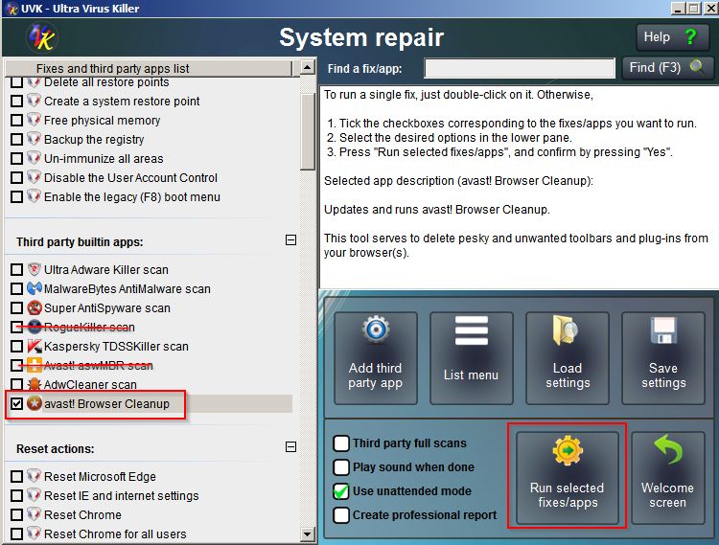The image size is (719, 545).
Task: Click the Fixes and third party apps list header
Action: pos(149,68)
